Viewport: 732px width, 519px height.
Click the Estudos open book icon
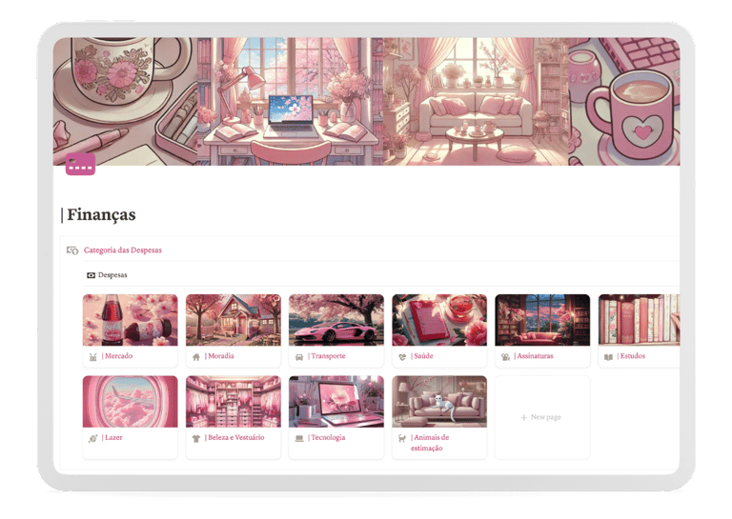pos(608,357)
